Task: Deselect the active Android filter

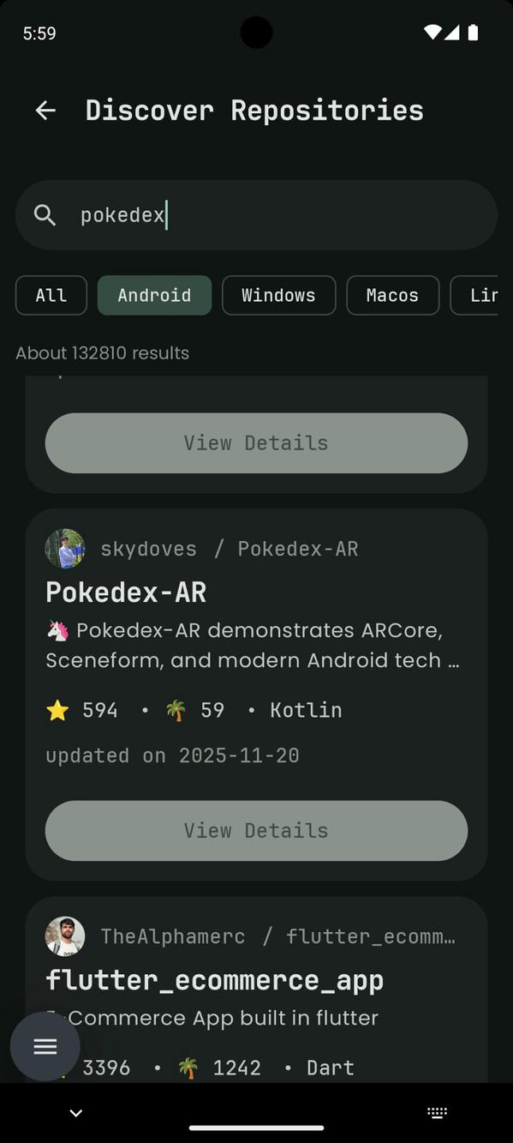Action: point(154,295)
